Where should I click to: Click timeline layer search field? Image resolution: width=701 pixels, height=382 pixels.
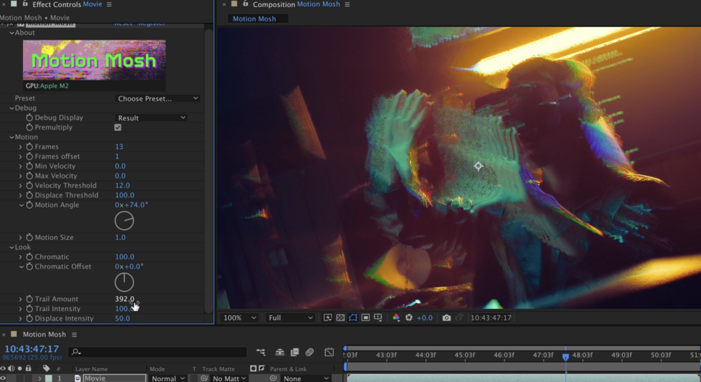pos(158,352)
